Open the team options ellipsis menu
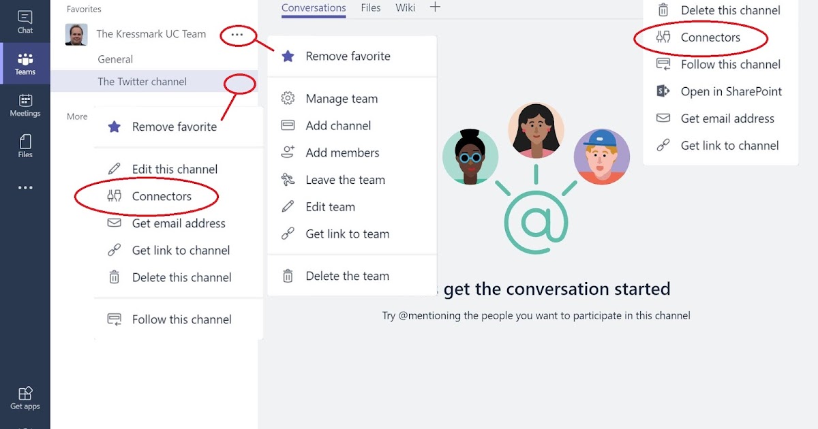The width and height of the screenshot is (818, 429). pyautogui.click(x=237, y=34)
